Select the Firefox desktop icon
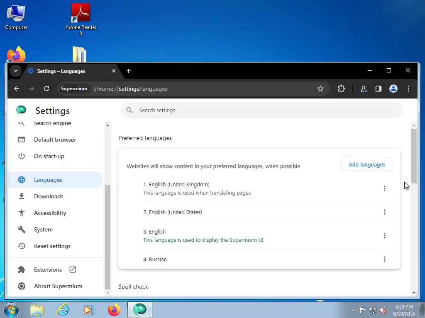Screen dimensions: 425x318 pyautogui.click(x=16, y=54)
